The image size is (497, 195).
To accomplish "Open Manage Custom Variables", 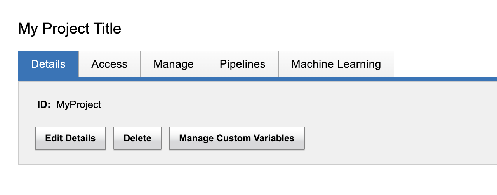I will 237,138.
